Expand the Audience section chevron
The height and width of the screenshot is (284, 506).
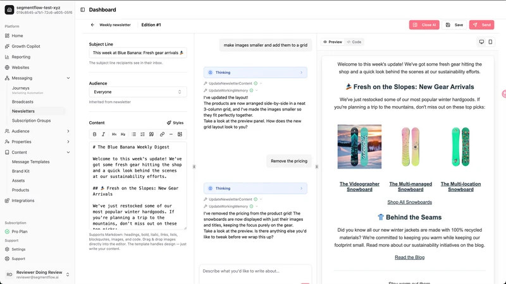pos(68,131)
